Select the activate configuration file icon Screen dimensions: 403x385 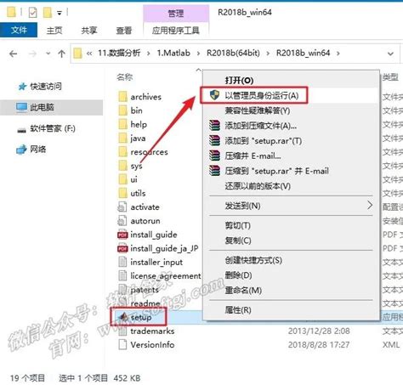[122, 207]
